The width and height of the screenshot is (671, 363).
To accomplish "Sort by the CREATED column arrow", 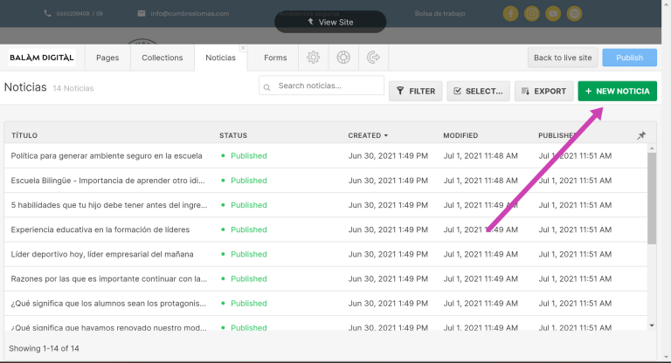I will point(386,135).
